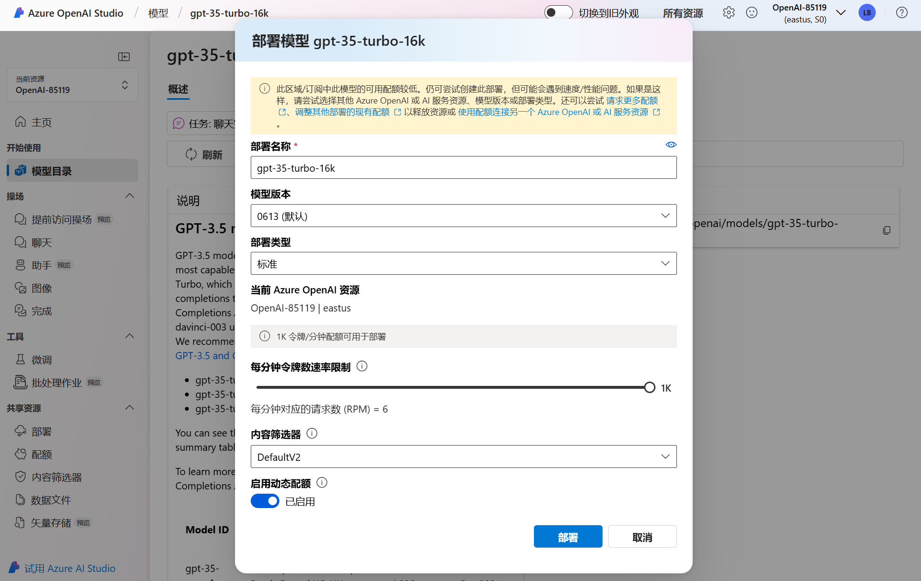Click the 批处理作业 batch jobs icon
The height and width of the screenshot is (581, 921).
point(20,383)
